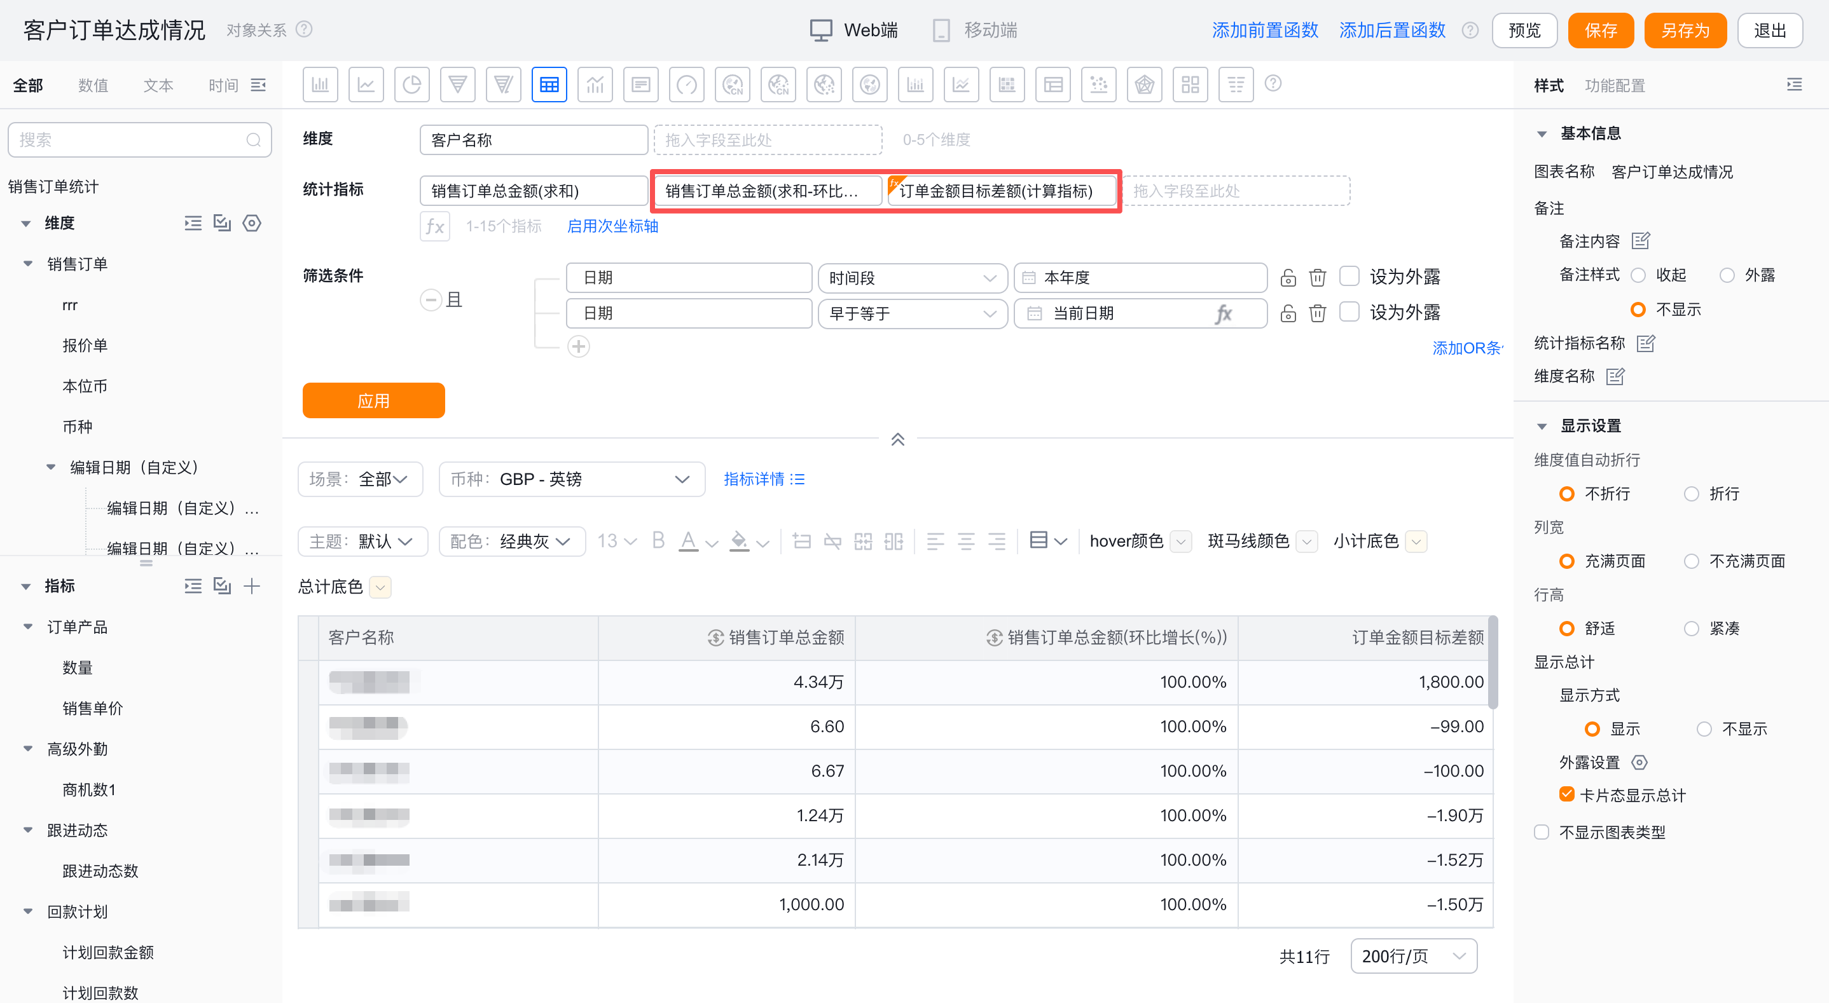1829x1003 pixels.
Task: Switch to the 功能配置 tab
Action: (x=1615, y=85)
